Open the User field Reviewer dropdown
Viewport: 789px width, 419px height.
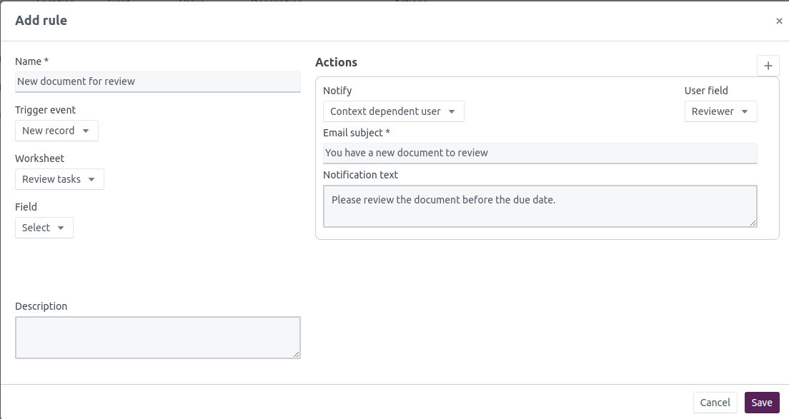pyautogui.click(x=720, y=111)
